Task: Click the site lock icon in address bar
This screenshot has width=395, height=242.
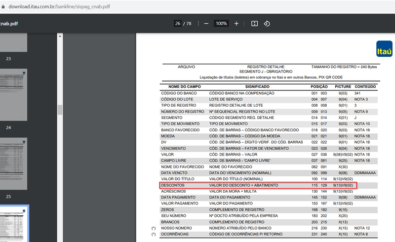Action: tap(3, 6)
